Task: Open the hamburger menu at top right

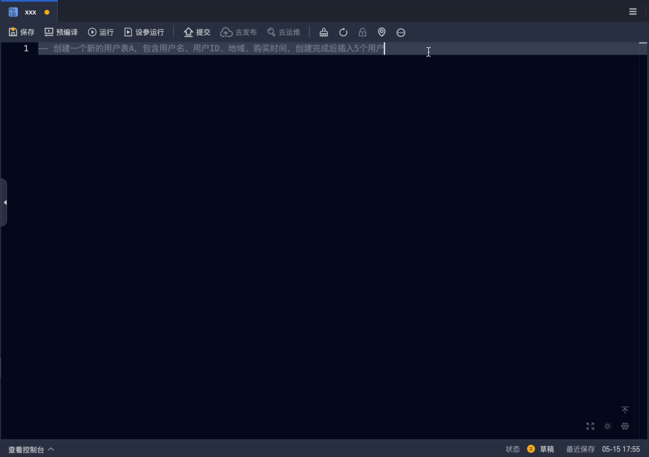Action: (x=633, y=11)
